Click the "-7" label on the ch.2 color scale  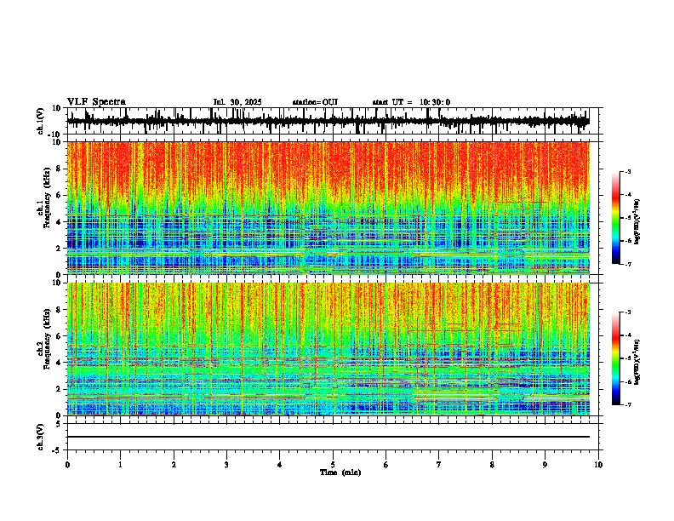click(x=628, y=404)
